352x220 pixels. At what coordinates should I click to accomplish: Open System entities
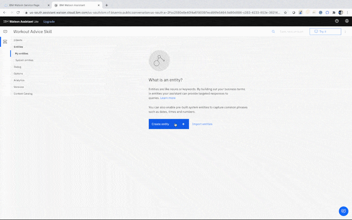(24, 60)
